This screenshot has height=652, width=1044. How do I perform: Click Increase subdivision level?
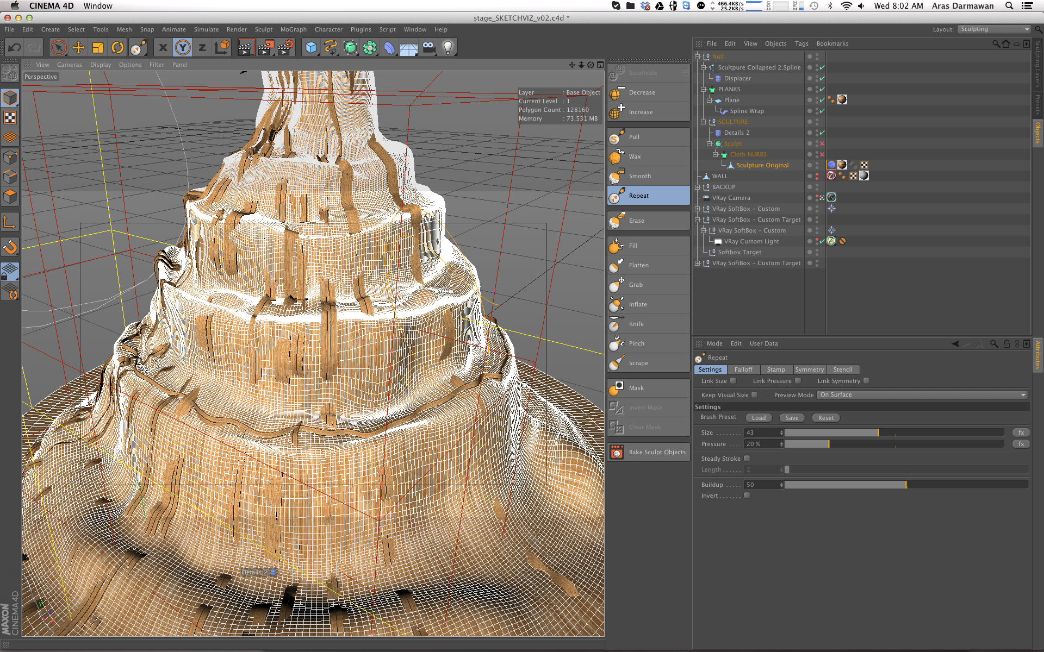[x=648, y=112]
